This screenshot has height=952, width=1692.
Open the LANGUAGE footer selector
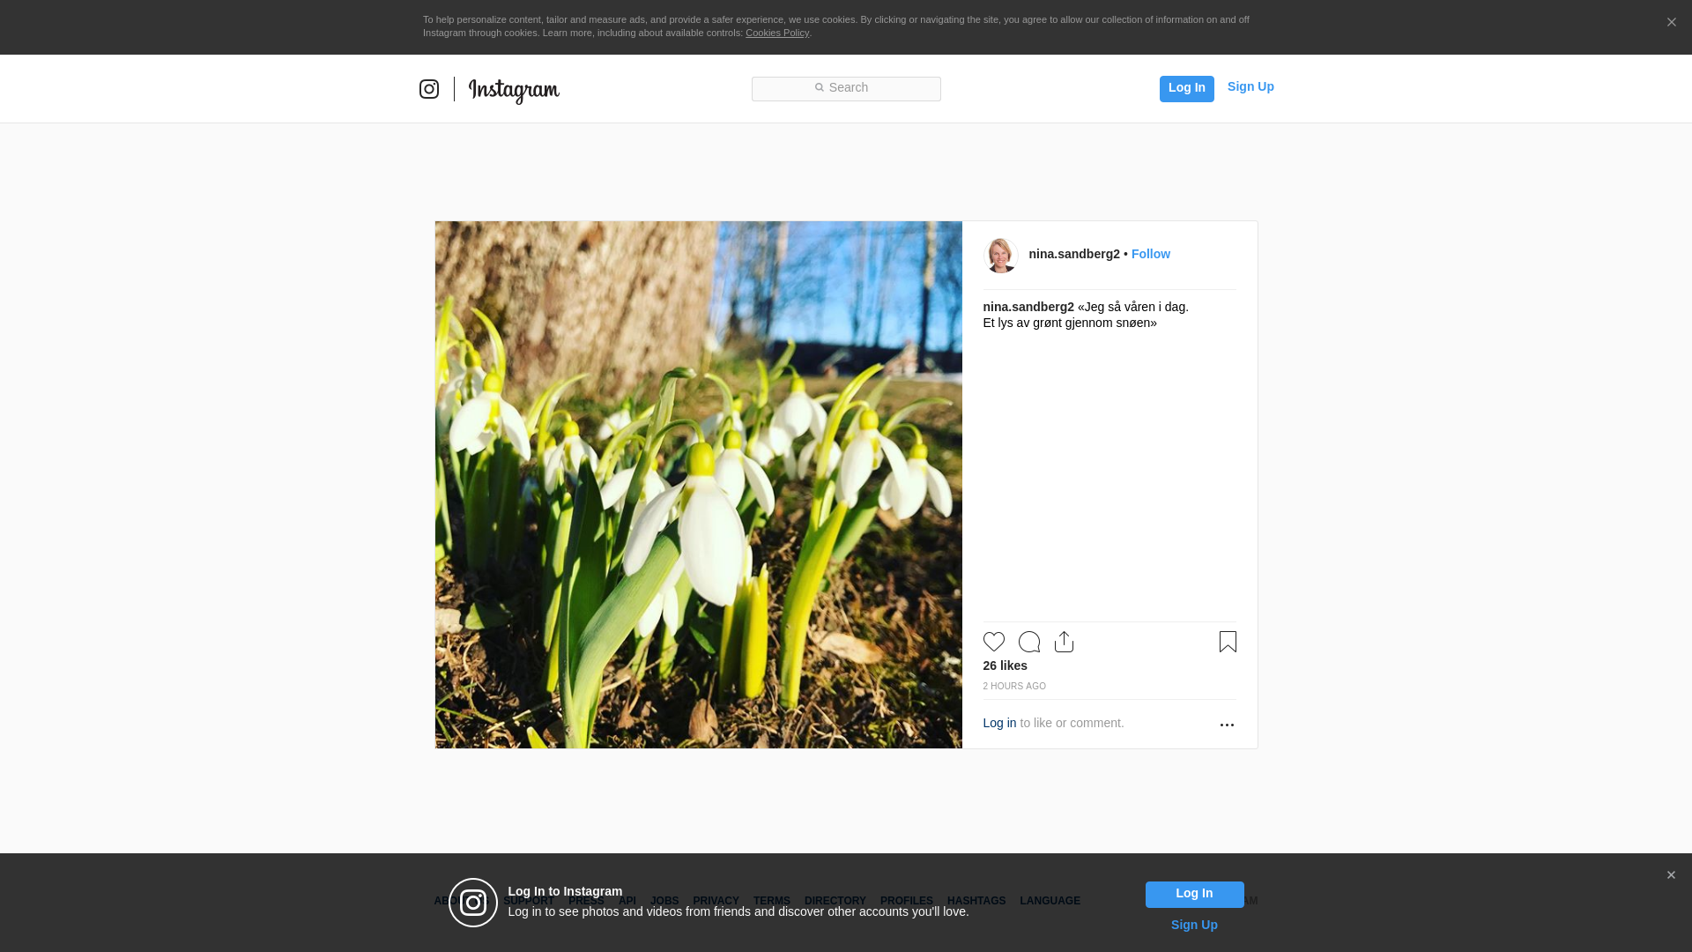pyautogui.click(x=1050, y=901)
